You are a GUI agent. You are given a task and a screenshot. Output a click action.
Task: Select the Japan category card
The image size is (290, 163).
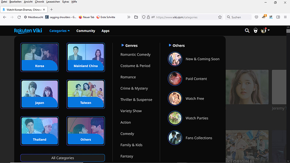40,94
